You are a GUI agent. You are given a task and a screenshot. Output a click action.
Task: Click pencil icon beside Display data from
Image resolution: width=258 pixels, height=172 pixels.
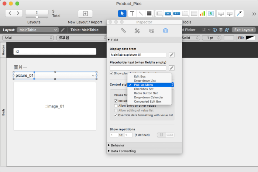[x=172, y=55]
